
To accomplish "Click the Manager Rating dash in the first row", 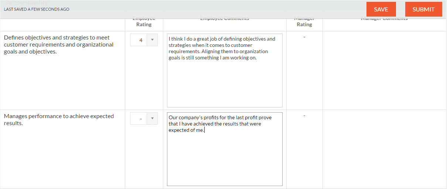I will coord(304,37).
